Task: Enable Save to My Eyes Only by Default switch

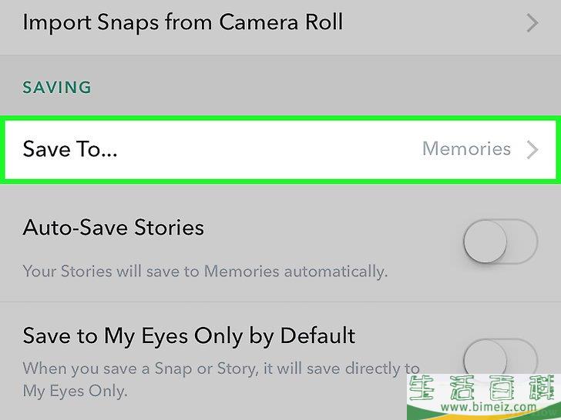Action: pos(500,357)
